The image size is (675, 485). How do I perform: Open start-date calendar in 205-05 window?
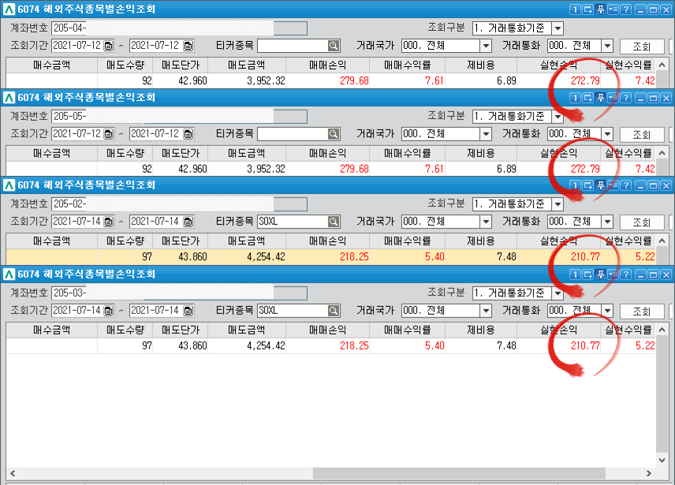(109, 134)
